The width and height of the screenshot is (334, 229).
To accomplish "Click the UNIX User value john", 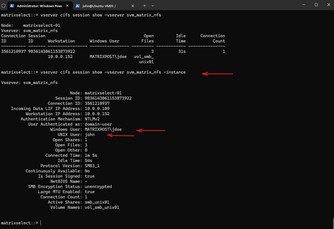I will click(90, 135).
